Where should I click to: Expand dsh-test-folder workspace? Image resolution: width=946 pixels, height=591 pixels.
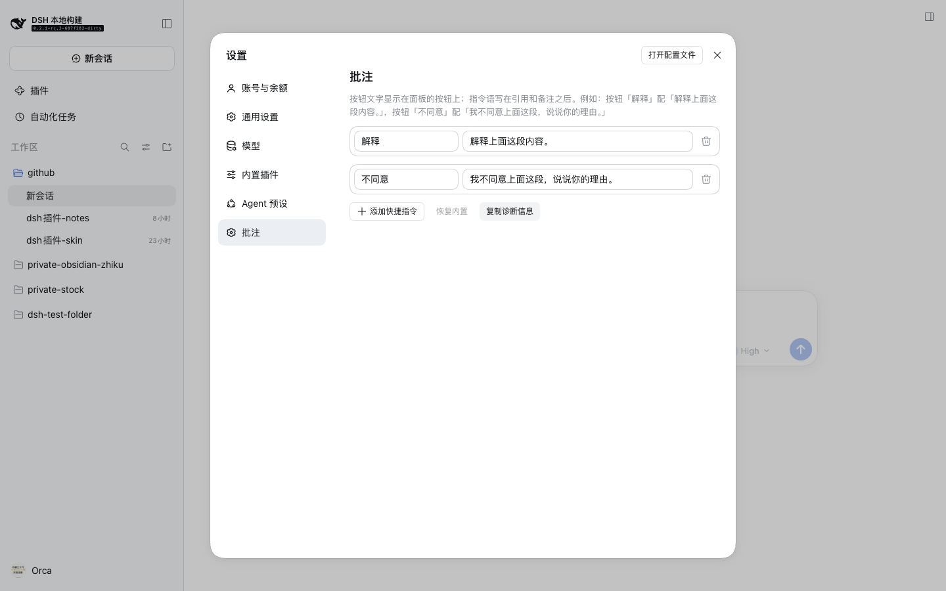click(92, 315)
